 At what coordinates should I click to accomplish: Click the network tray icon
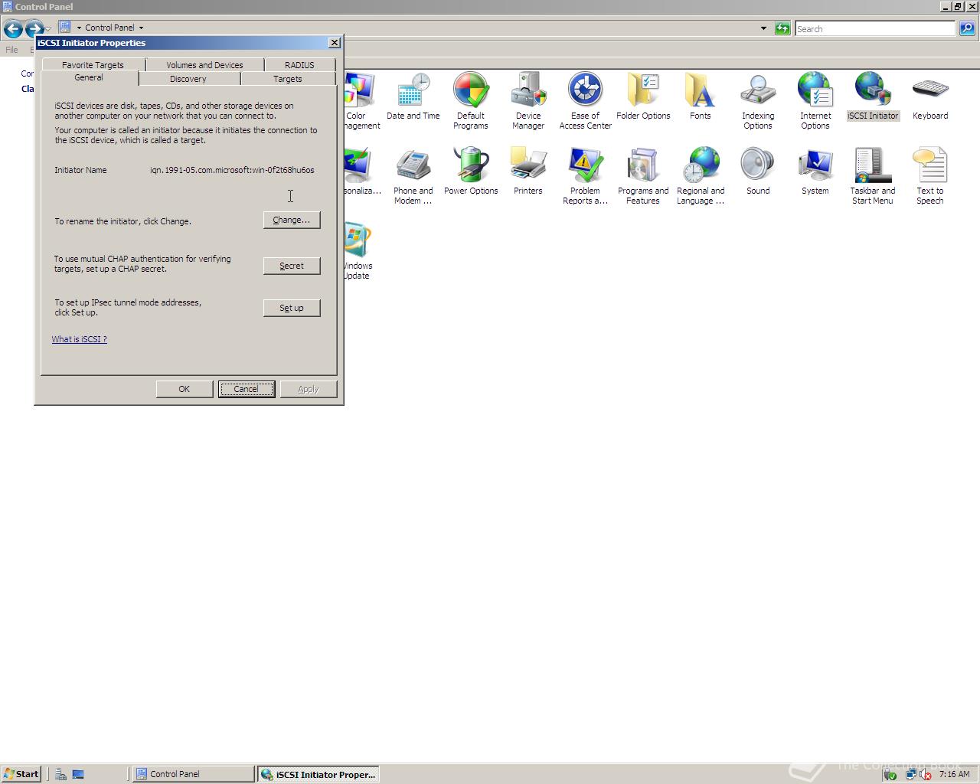[x=910, y=774]
